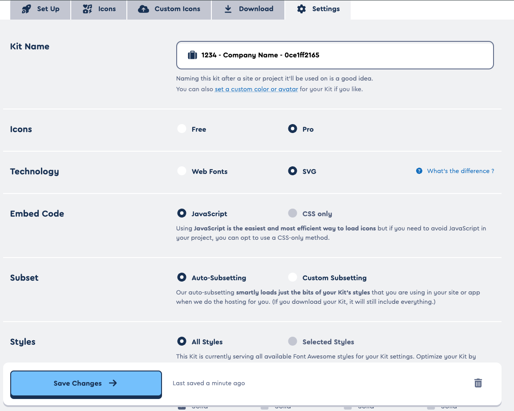The image size is (514, 411).
Task: Click the question mark help icon
Action: point(419,171)
